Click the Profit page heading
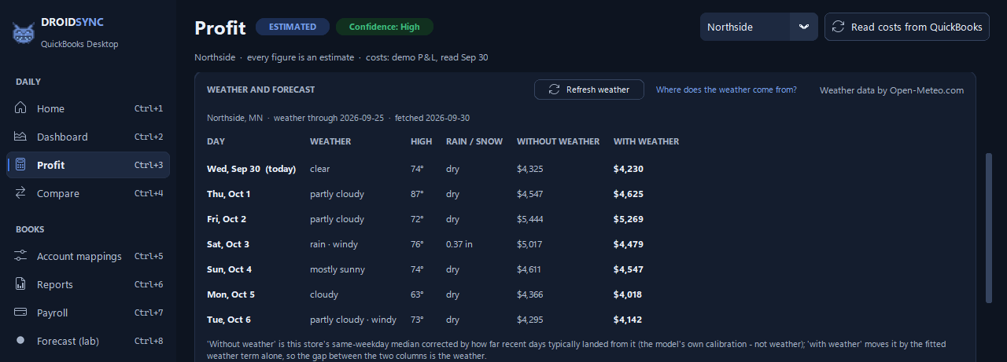 coord(220,27)
